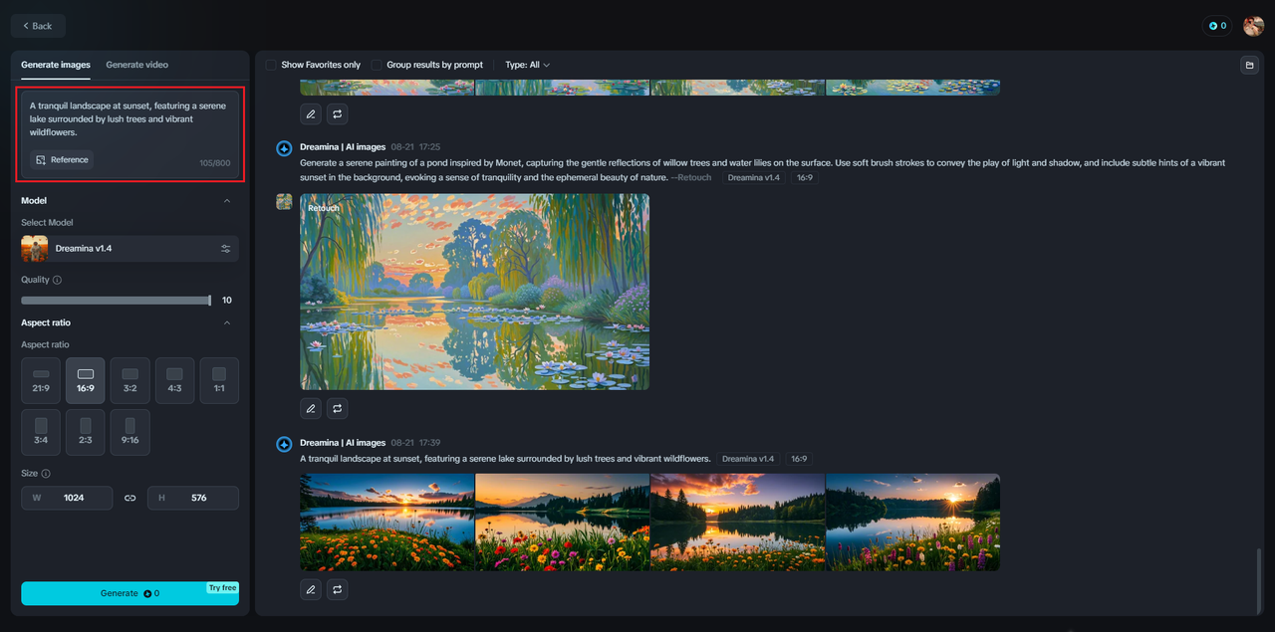The height and width of the screenshot is (632, 1275).
Task: Select the 3:2 aspect ratio
Action: click(x=130, y=380)
